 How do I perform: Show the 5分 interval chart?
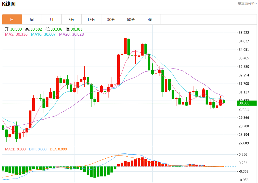[71, 20]
